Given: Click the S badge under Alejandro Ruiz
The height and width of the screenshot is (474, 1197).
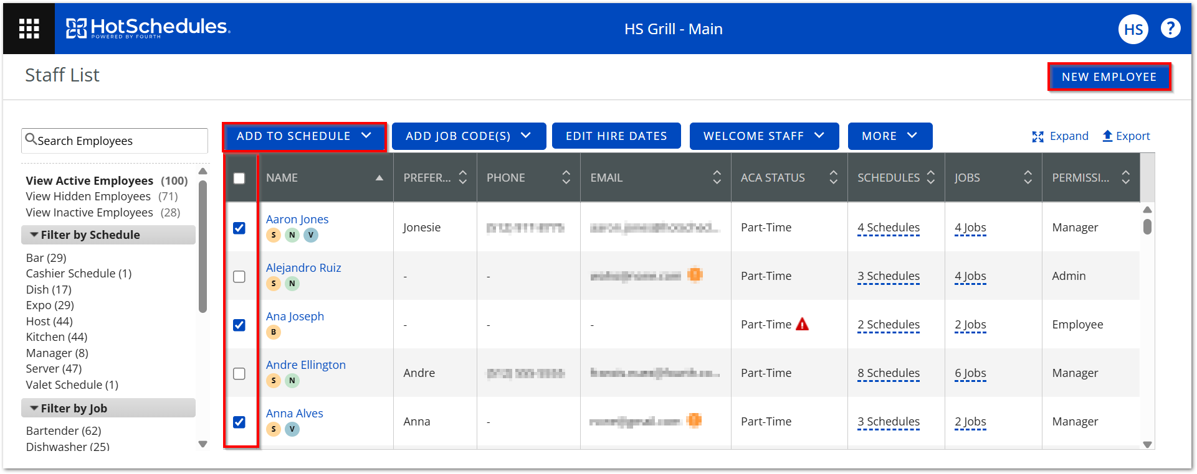Looking at the screenshot, I should pyautogui.click(x=274, y=284).
